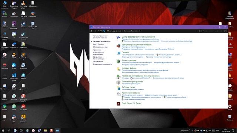Click the Система computer monitor icon
Viewport: 237px width, 133px height.
tap(118, 53)
